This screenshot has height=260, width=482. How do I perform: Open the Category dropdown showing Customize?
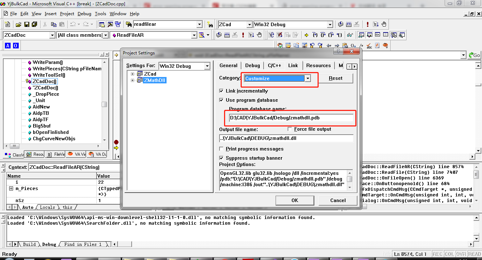[308, 78]
